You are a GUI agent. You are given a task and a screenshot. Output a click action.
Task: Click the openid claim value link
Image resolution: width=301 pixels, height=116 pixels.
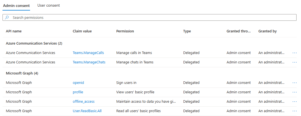(78, 83)
